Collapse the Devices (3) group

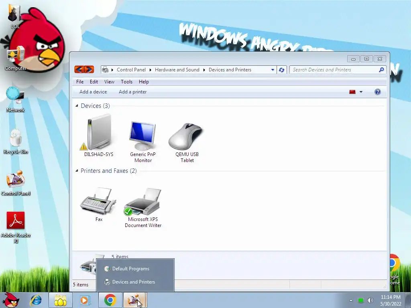click(77, 106)
